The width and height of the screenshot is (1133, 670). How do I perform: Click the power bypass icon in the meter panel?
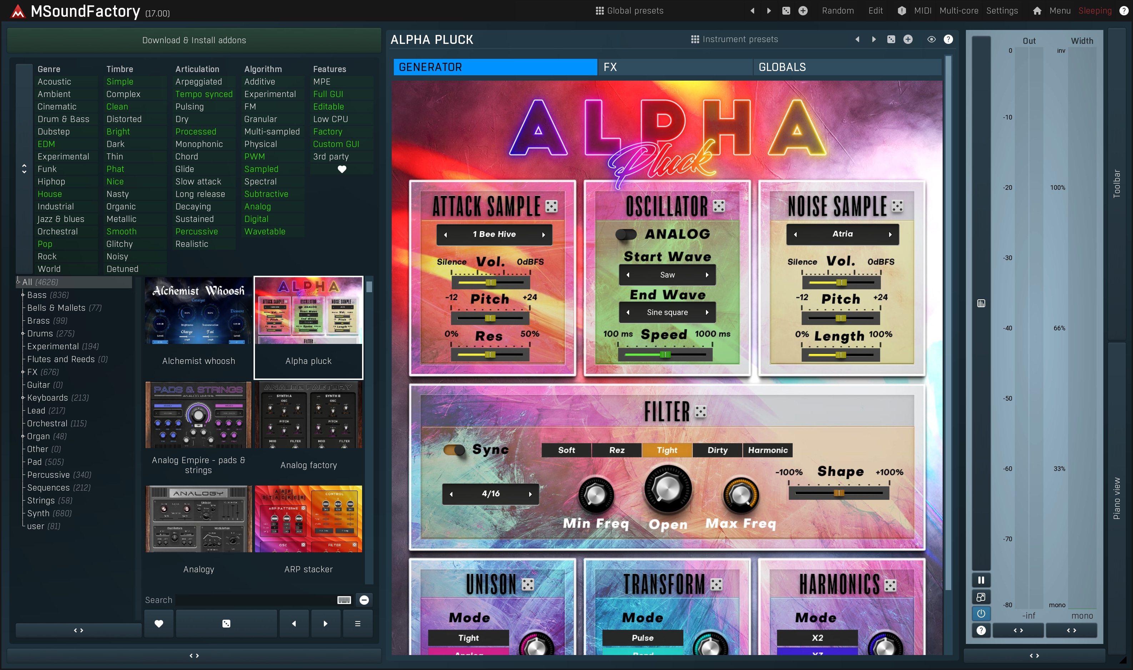pyautogui.click(x=981, y=614)
